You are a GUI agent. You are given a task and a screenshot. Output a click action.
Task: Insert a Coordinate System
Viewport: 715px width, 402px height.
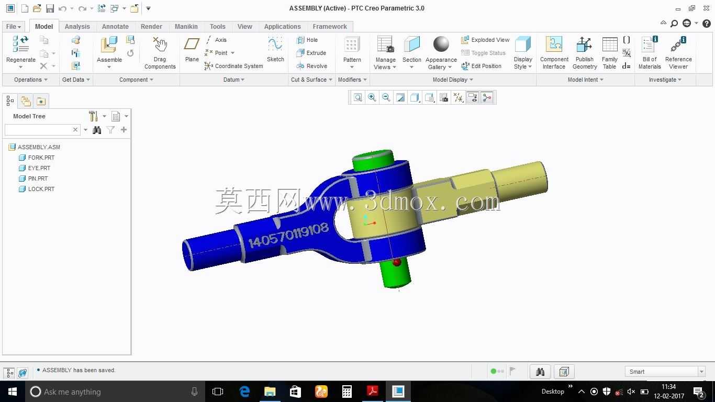pyautogui.click(x=233, y=66)
